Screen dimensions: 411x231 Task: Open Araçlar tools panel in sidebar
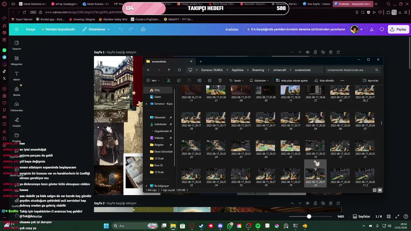17,122
